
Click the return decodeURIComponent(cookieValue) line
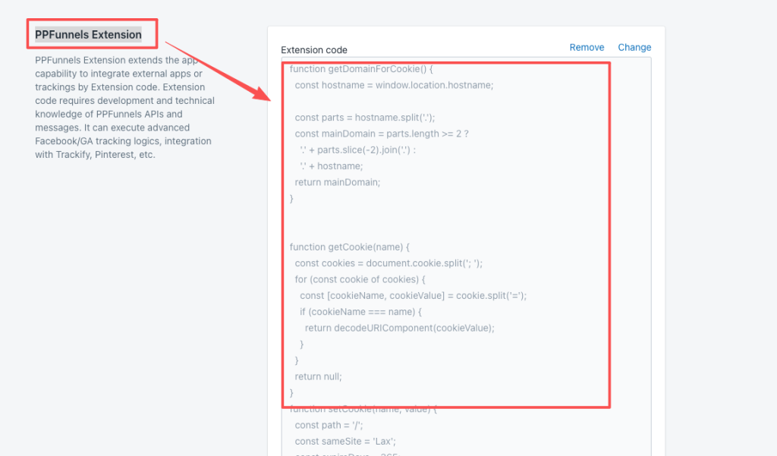click(x=399, y=328)
